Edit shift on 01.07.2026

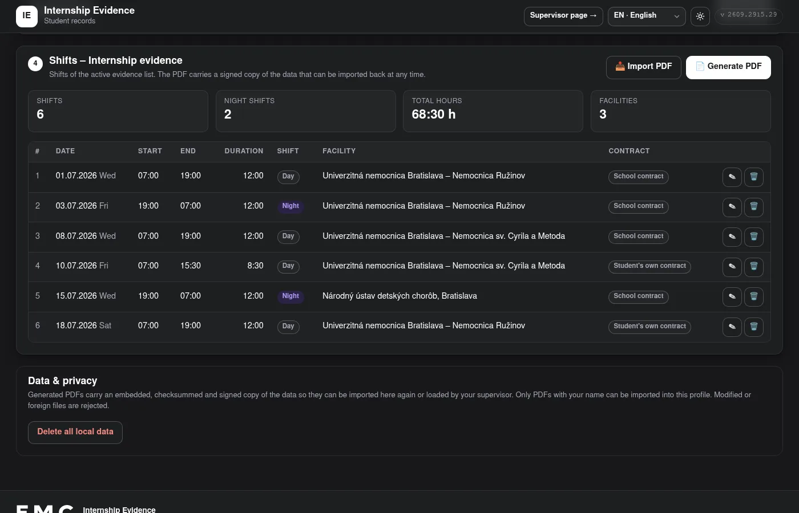(x=732, y=177)
